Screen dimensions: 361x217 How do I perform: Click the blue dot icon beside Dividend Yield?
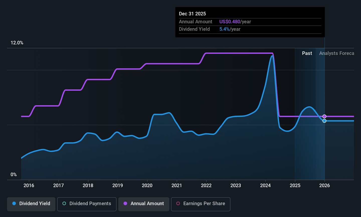(x=14, y=203)
